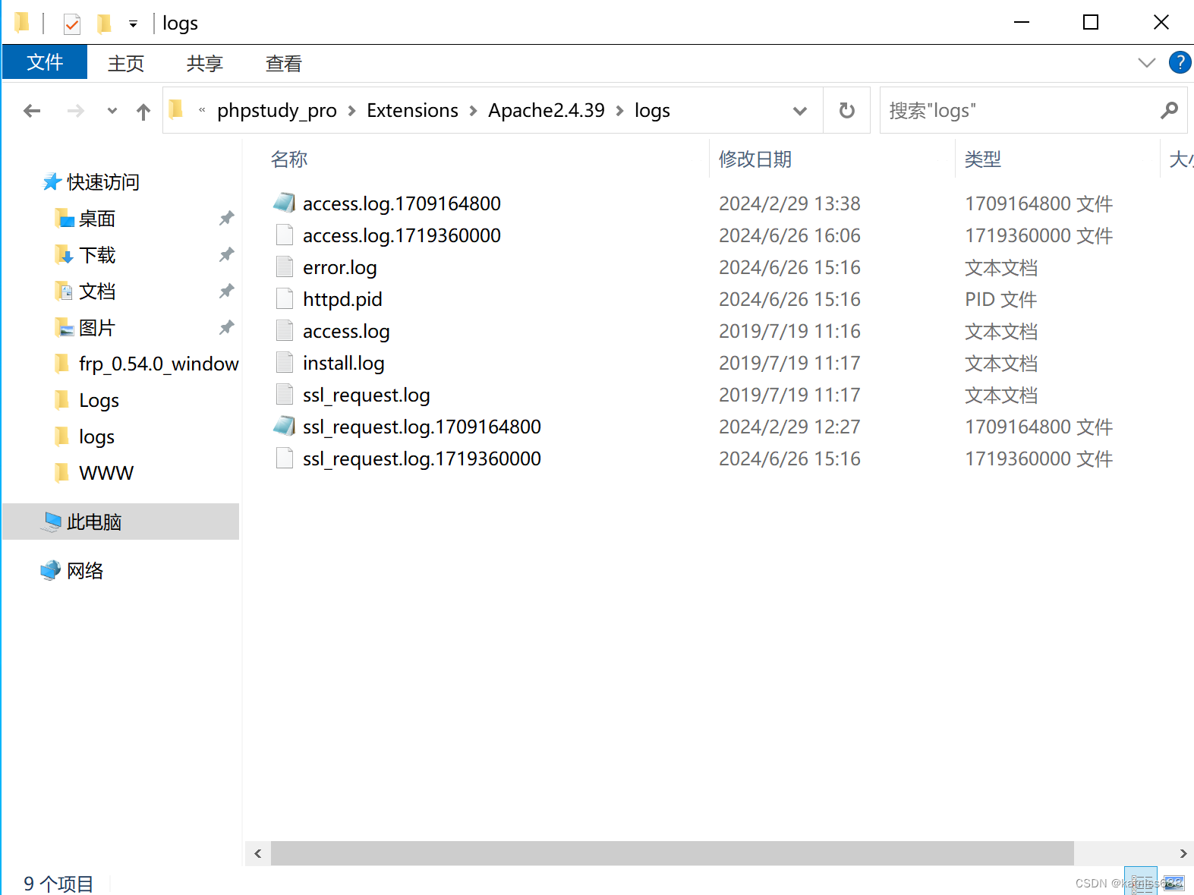Screen dimensions: 1194x895
Task: Select the error.log file
Action: coord(339,267)
